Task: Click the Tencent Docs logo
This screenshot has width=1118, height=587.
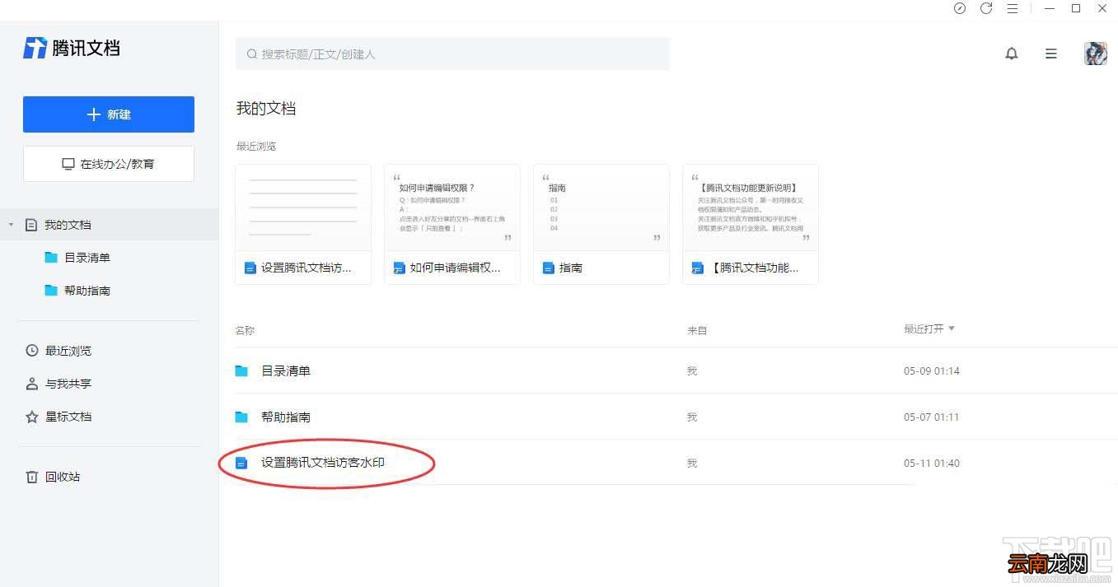Action: click(71, 48)
